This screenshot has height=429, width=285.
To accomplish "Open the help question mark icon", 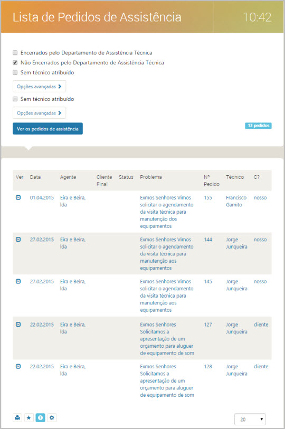I will [40, 418].
